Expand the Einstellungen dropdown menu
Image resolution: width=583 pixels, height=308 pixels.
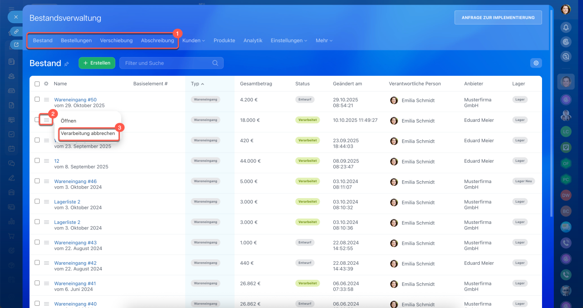pos(289,40)
